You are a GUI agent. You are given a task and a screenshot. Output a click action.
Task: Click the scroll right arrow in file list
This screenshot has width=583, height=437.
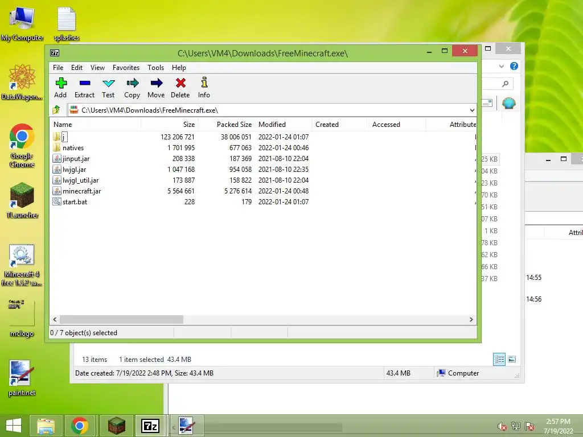[471, 320]
